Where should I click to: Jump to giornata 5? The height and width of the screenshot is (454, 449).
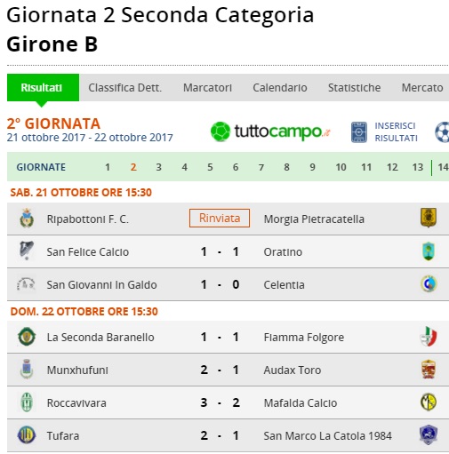pyautogui.click(x=210, y=167)
